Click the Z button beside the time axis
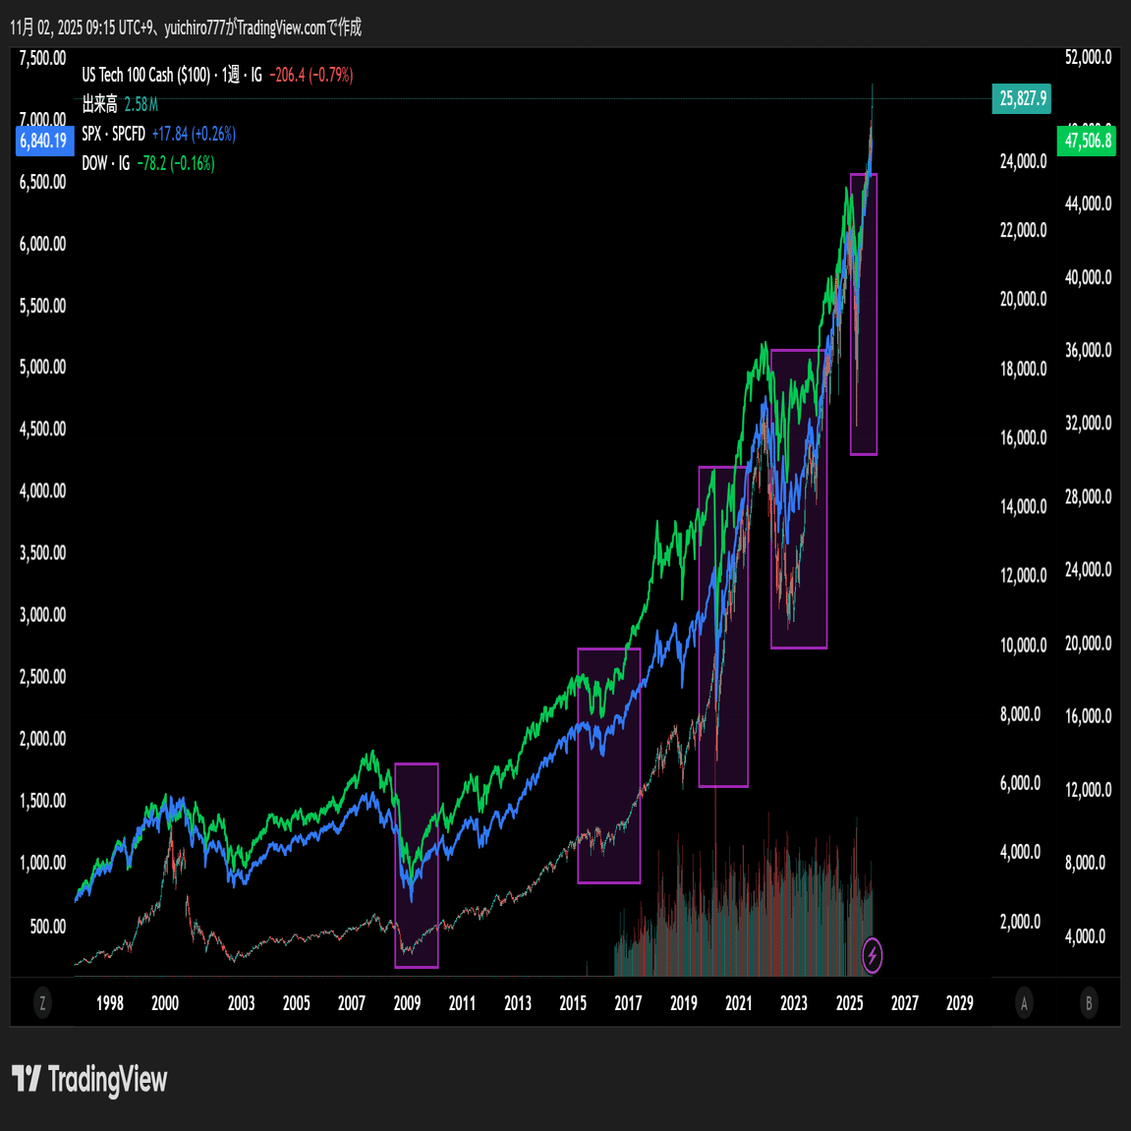 pos(42,1002)
